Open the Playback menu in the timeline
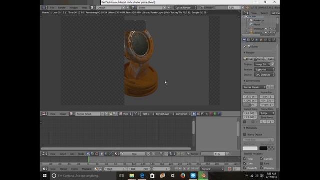320x180 pixels. coord(86,169)
